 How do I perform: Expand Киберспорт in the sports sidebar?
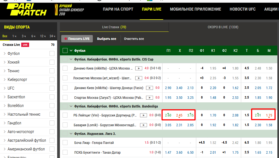5,80
